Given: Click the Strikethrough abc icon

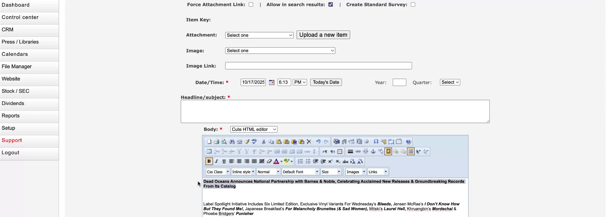Looking at the screenshot, I should (x=345, y=161).
